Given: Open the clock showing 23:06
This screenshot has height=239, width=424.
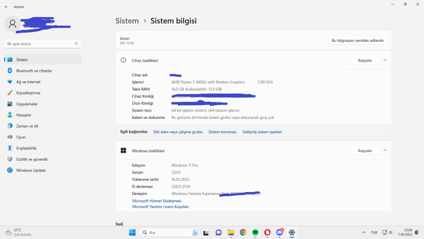Looking at the screenshot, I should [405, 232].
